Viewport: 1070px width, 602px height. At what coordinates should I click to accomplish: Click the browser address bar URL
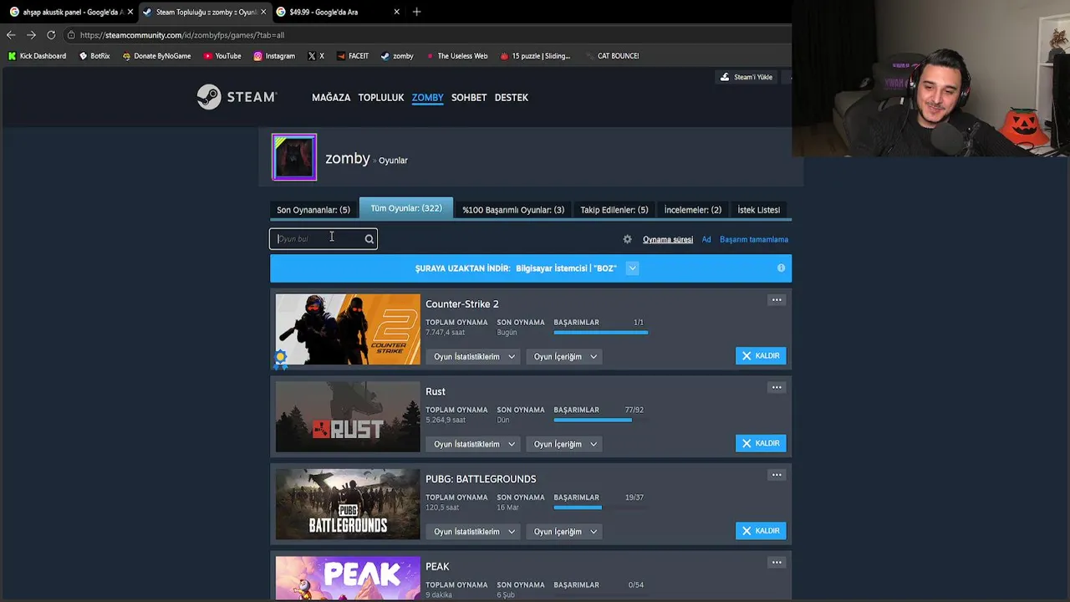point(182,35)
